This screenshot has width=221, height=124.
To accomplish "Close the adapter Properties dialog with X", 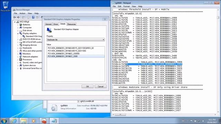I will (105, 19).
